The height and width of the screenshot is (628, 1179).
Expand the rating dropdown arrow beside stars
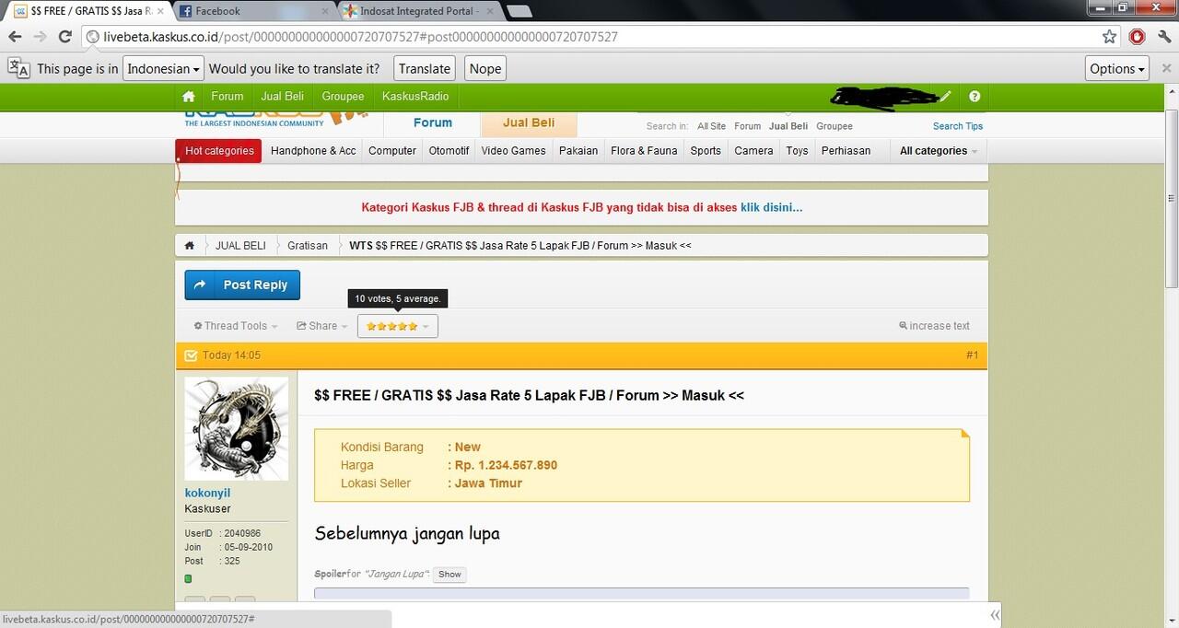pyautogui.click(x=426, y=327)
